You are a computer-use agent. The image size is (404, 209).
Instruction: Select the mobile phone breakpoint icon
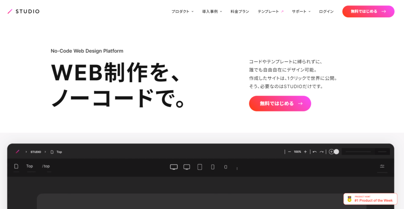pyautogui.click(x=213, y=167)
